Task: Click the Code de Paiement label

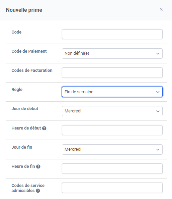Action: point(29,51)
